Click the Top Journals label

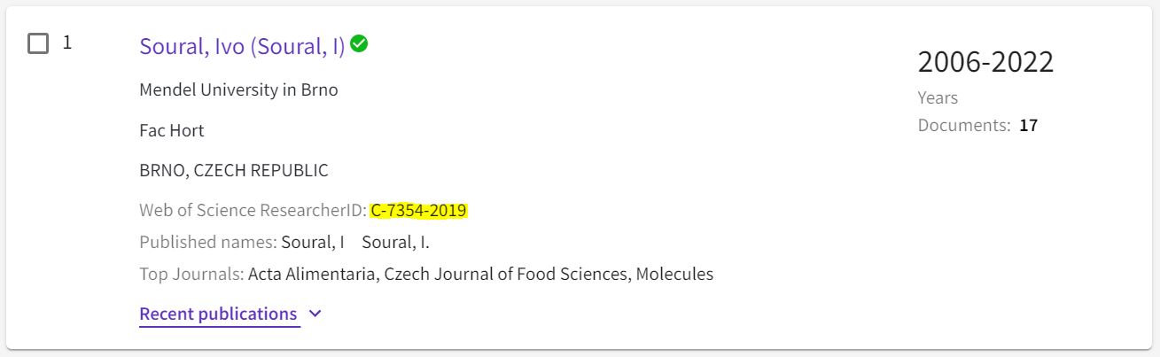191,274
